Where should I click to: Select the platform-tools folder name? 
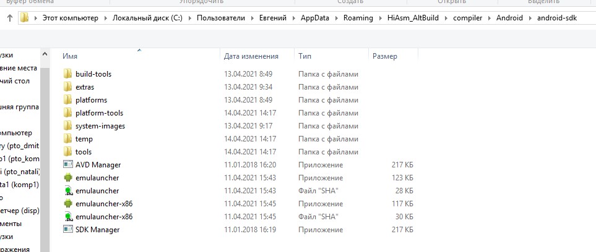pos(99,112)
